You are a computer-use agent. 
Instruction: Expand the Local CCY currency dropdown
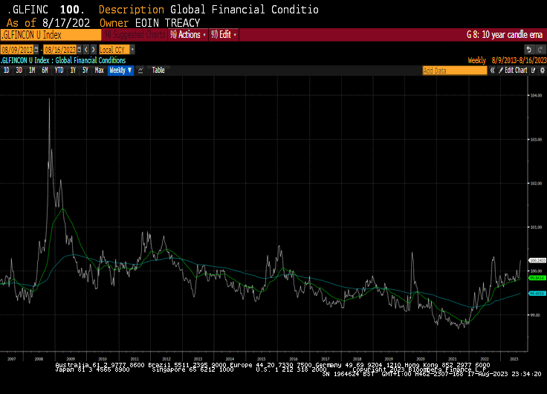(132, 50)
